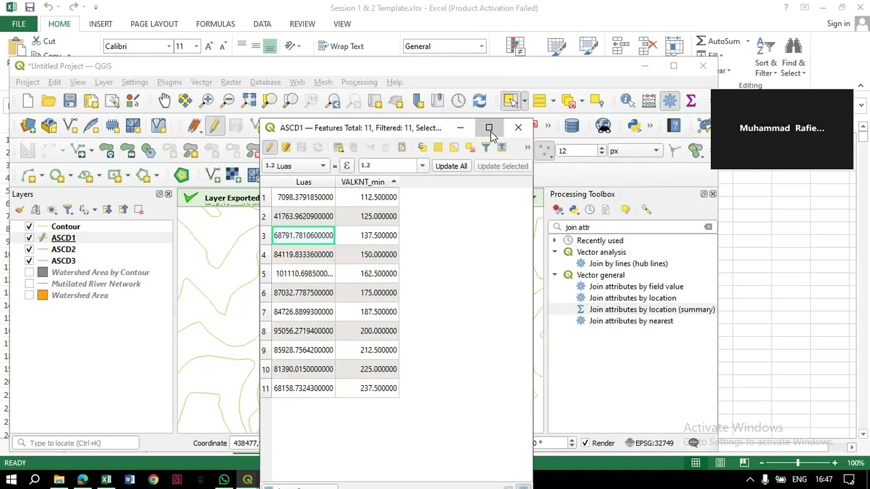Open layer styling panel brush icon
The height and width of the screenshot is (489, 870).
click(20, 209)
